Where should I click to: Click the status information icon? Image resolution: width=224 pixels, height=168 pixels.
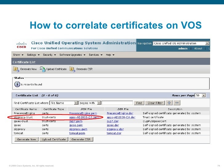point(17,84)
